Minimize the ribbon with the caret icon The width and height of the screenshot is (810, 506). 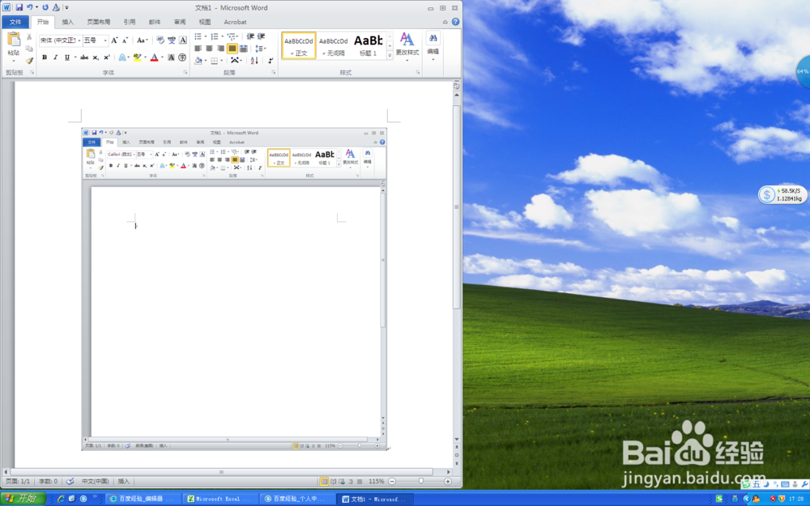[446, 22]
